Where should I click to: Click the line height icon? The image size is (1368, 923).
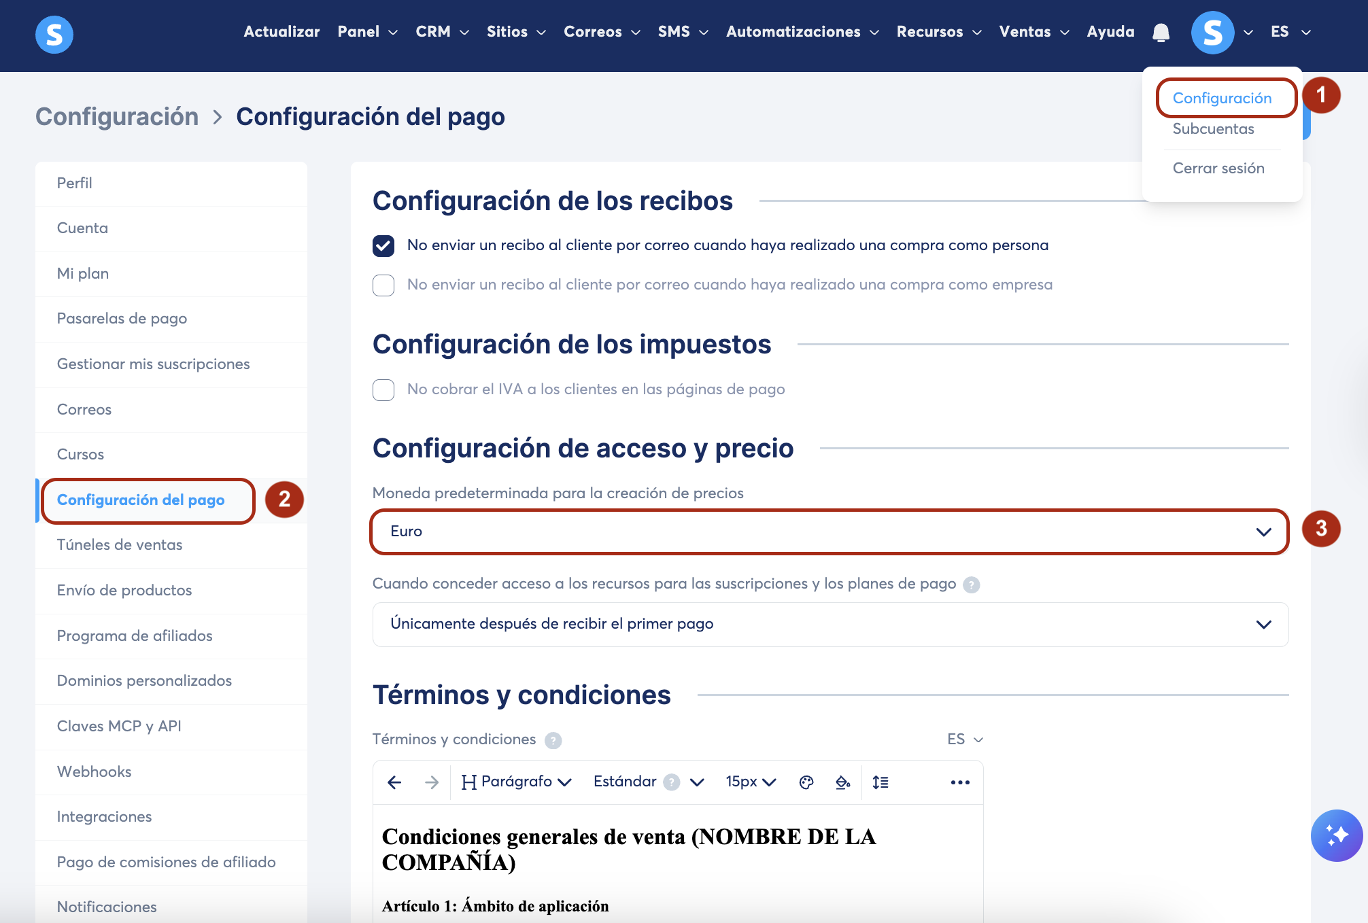880,782
